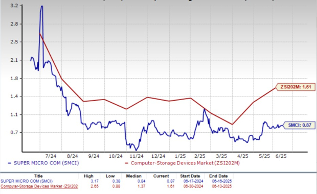Click the Start Date column header
This screenshot has width=317, height=194.
[190, 176]
